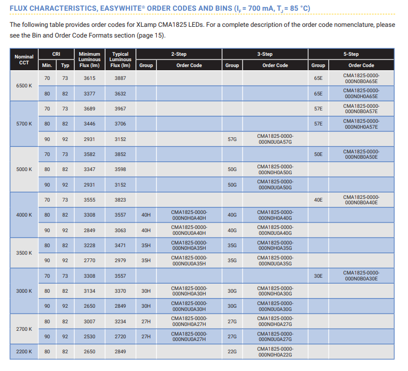The height and width of the screenshot is (371, 408).
Task: Click minimum flux value 2530
Action: point(89,337)
